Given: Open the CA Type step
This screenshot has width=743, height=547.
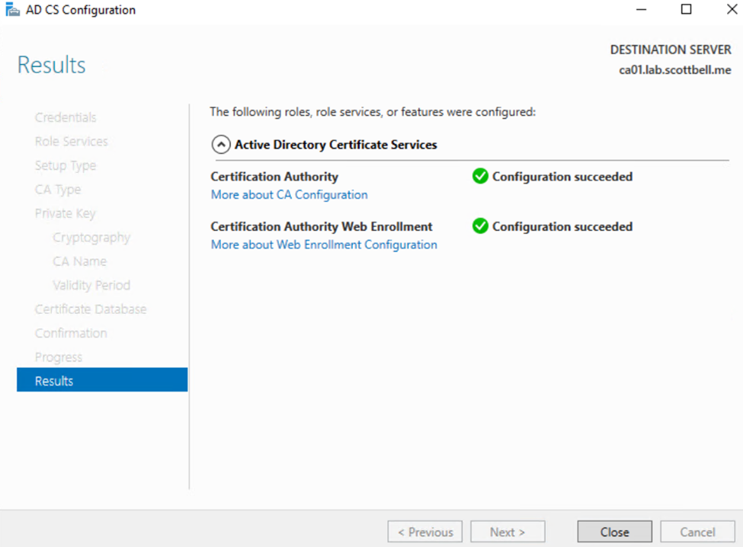Looking at the screenshot, I should click(x=58, y=190).
